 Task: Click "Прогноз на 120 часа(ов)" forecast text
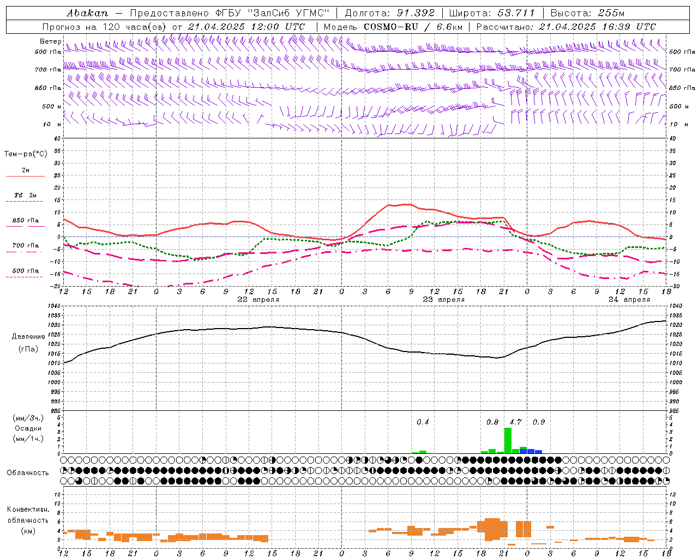105,27
